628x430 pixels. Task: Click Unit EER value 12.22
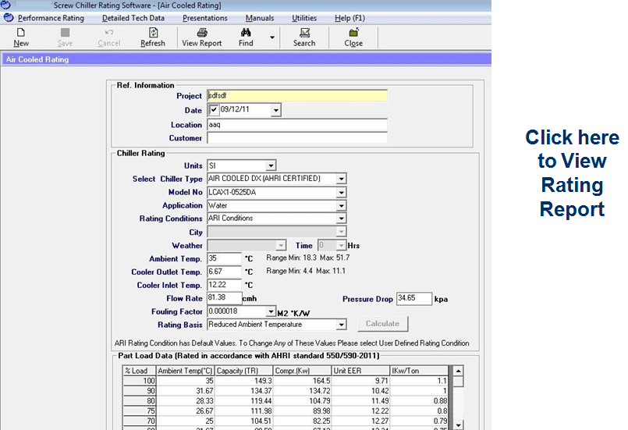(380, 410)
